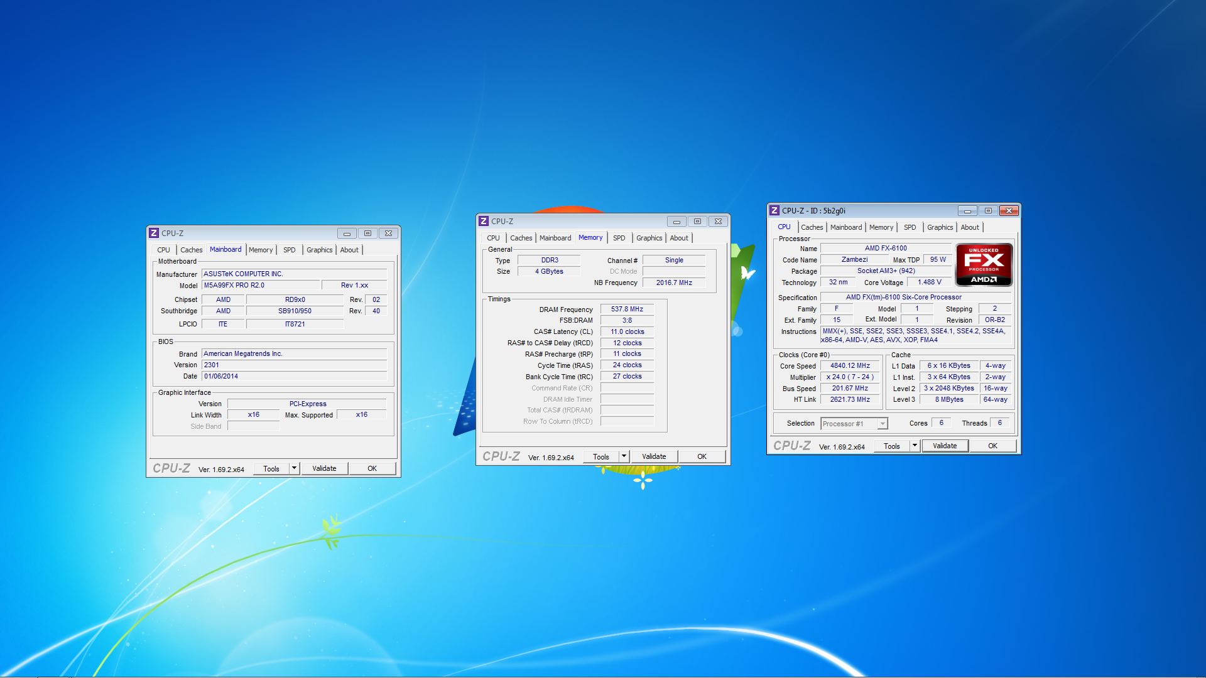Viewport: 1206px width, 678px height.
Task: Click the ASUSTeK COMPUTER INC. manufacturer field
Action: coord(294,274)
